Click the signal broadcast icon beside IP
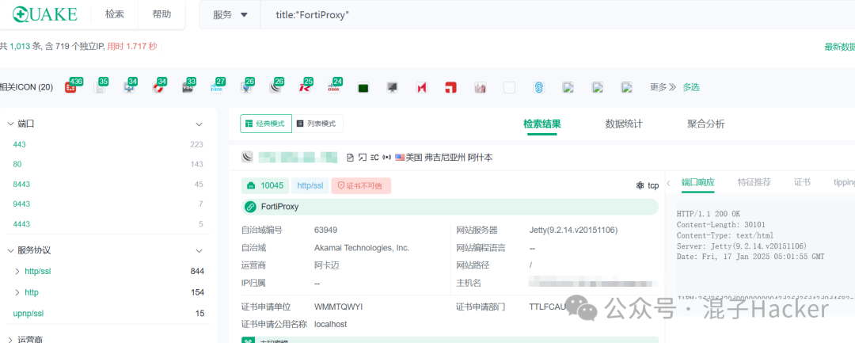 [x=387, y=158]
